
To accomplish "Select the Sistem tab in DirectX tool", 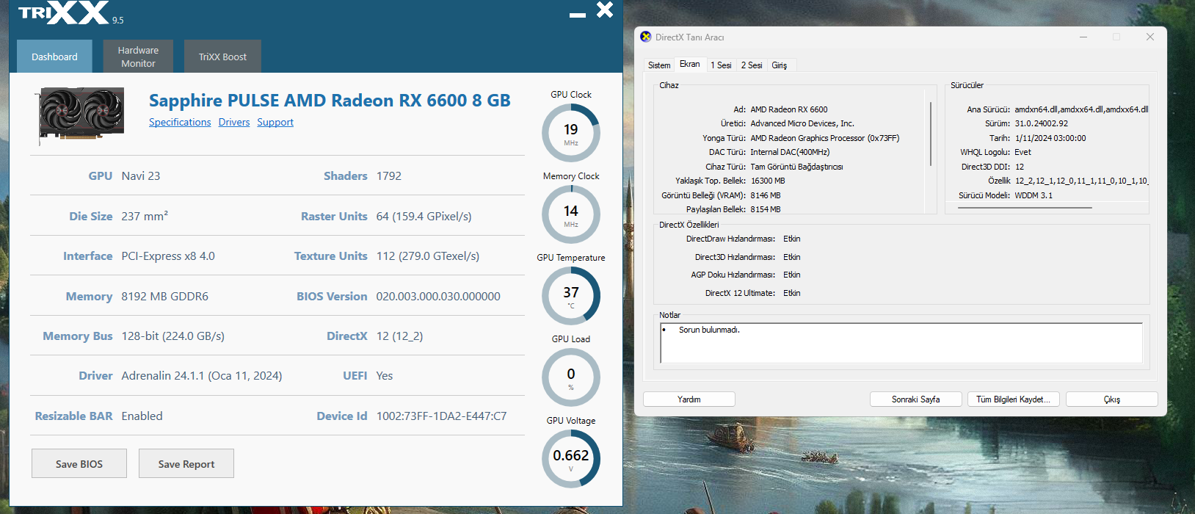I will click(659, 65).
